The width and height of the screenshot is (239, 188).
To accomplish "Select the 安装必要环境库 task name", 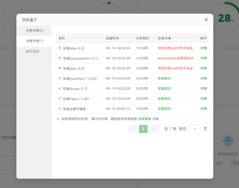I will tap(74, 109).
